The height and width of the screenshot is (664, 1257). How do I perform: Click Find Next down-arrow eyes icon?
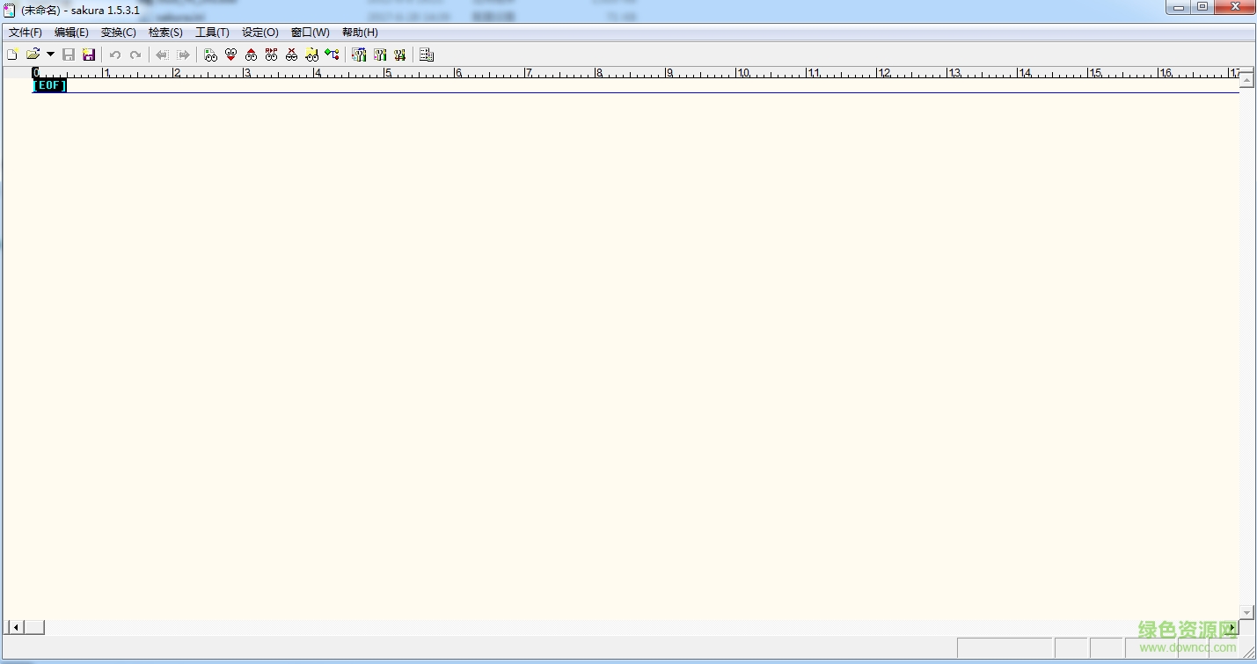click(x=230, y=55)
